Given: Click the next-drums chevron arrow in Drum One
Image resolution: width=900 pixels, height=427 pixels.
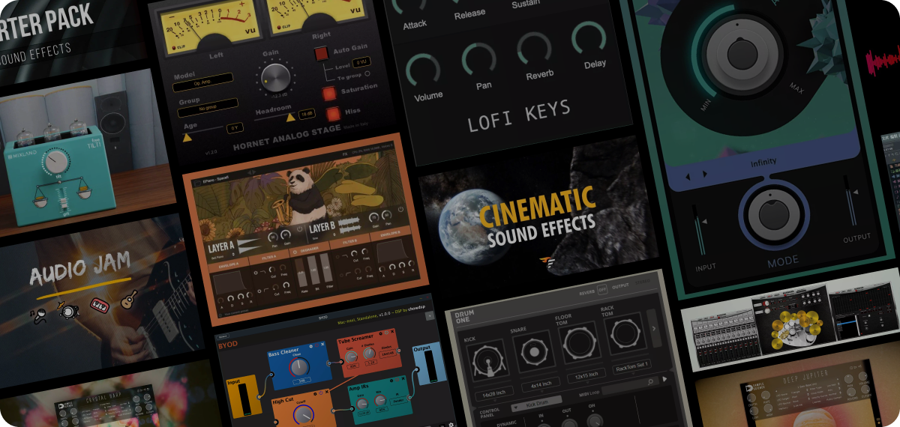Looking at the screenshot, I should pyautogui.click(x=654, y=329).
